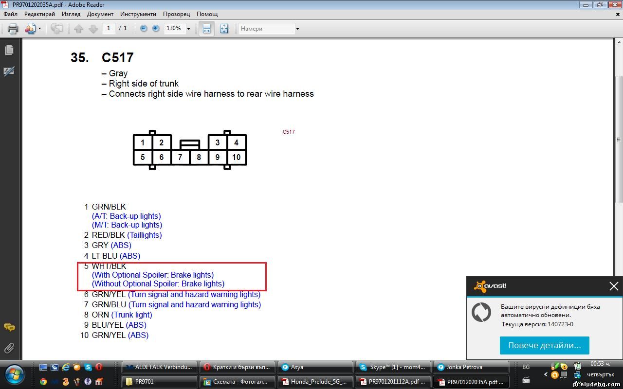Click the Повече детайли button
The image size is (623, 389).
544,345
